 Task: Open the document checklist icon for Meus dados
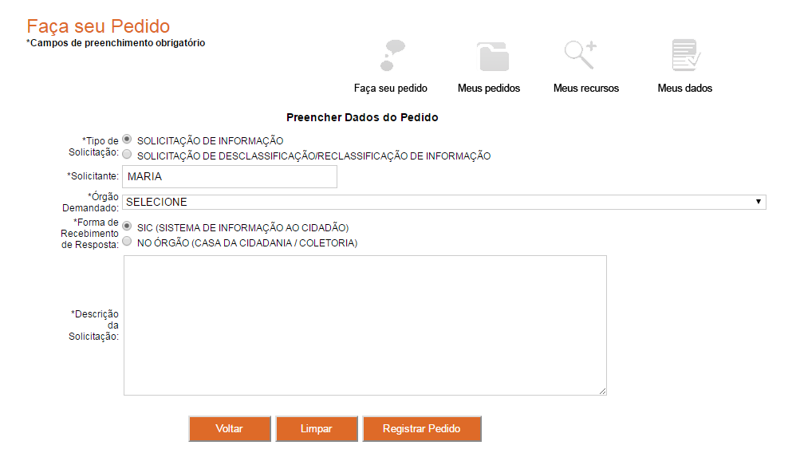click(685, 56)
